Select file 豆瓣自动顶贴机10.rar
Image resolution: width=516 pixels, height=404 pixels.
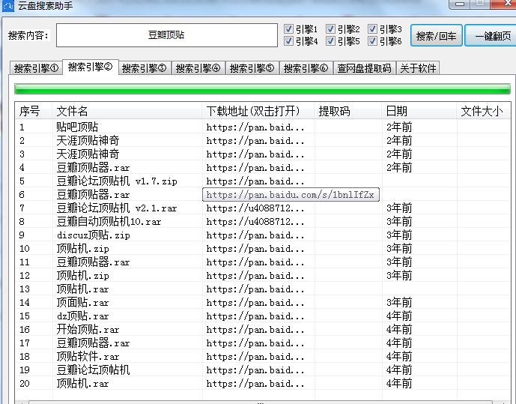(x=109, y=222)
